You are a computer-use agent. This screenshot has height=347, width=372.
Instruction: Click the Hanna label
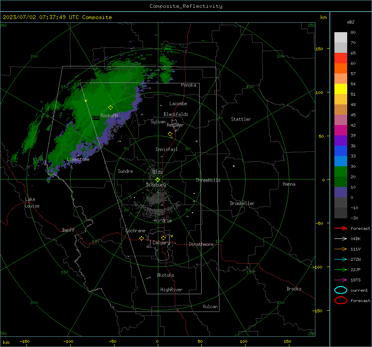(x=289, y=184)
